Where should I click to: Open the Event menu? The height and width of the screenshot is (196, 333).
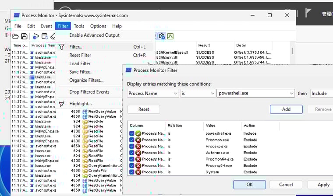pyautogui.click(x=46, y=26)
